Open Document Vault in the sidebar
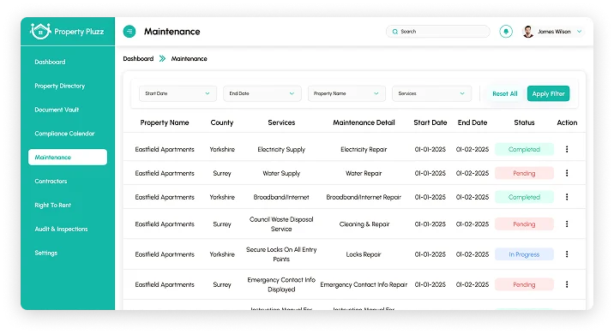 tap(57, 110)
